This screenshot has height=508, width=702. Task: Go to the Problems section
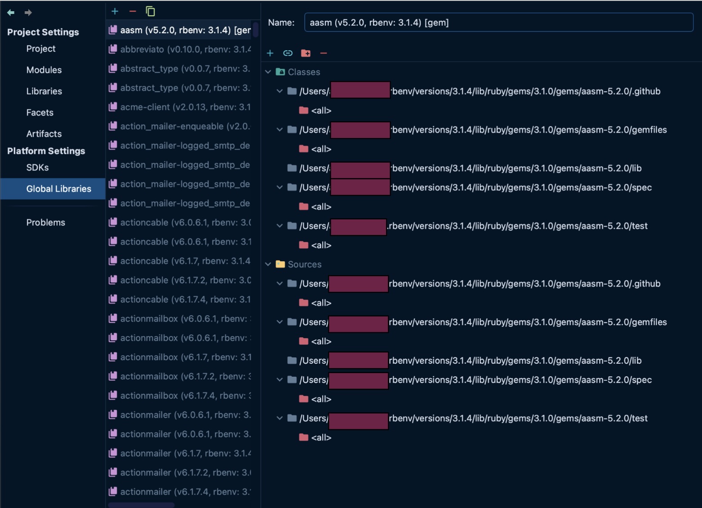(x=45, y=223)
